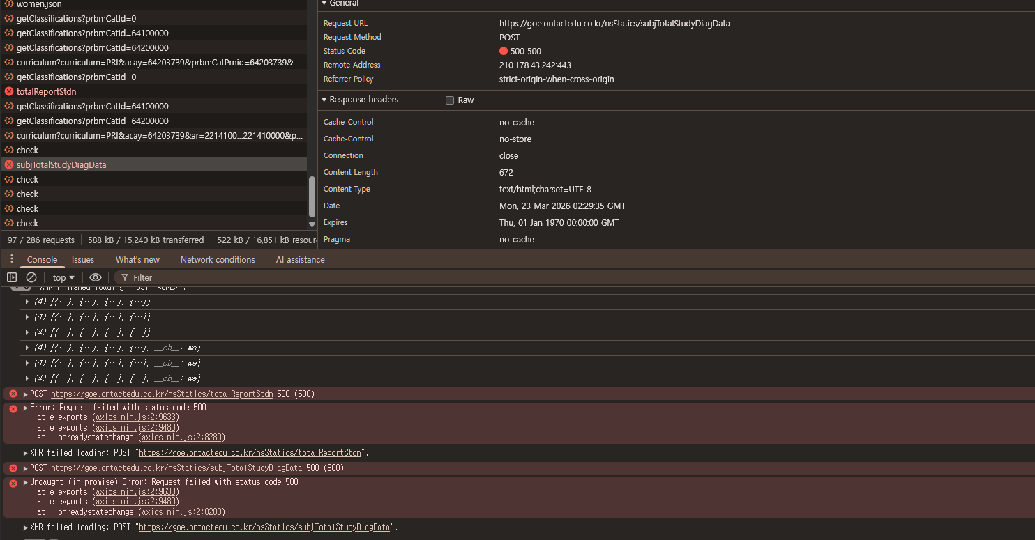Click JSON icon beside women.json request

(x=9, y=4)
